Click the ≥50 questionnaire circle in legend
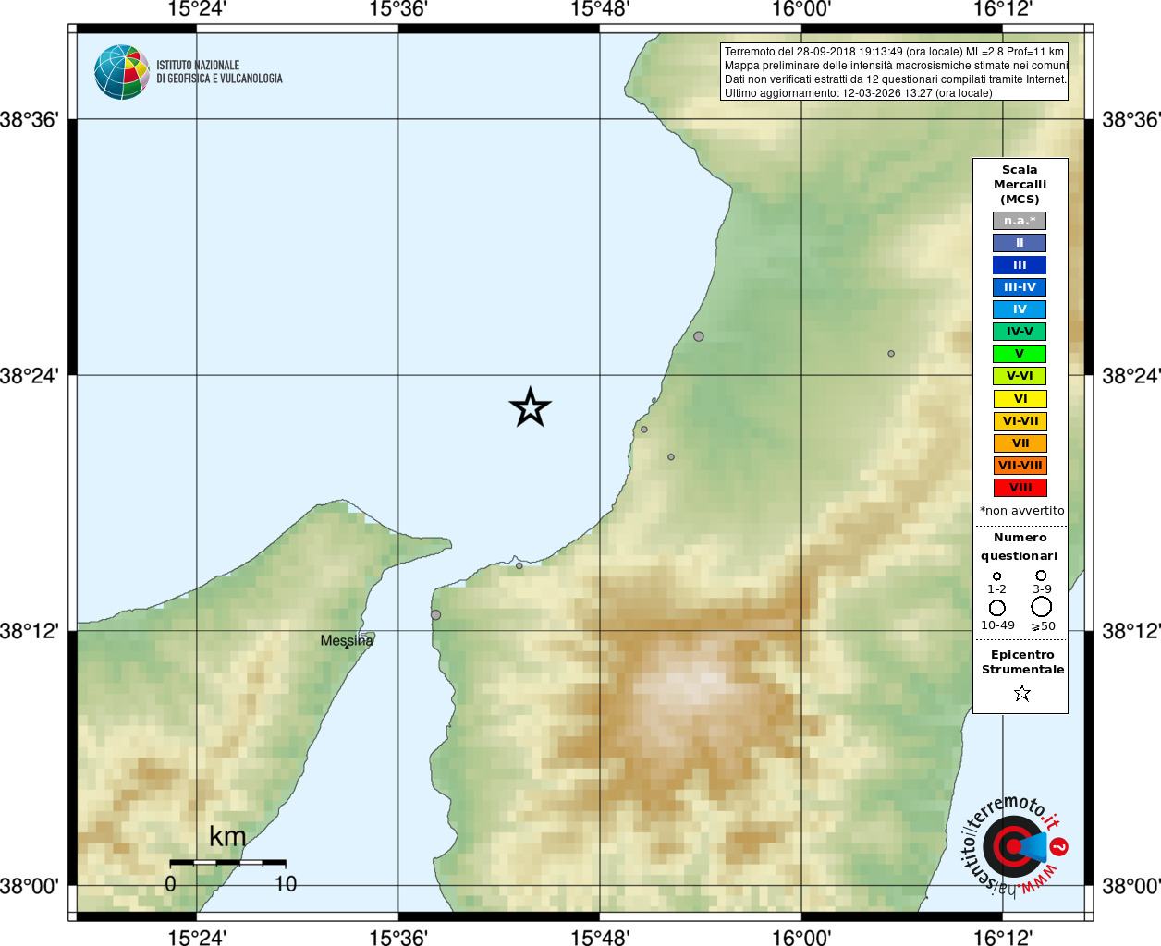 (1042, 607)
